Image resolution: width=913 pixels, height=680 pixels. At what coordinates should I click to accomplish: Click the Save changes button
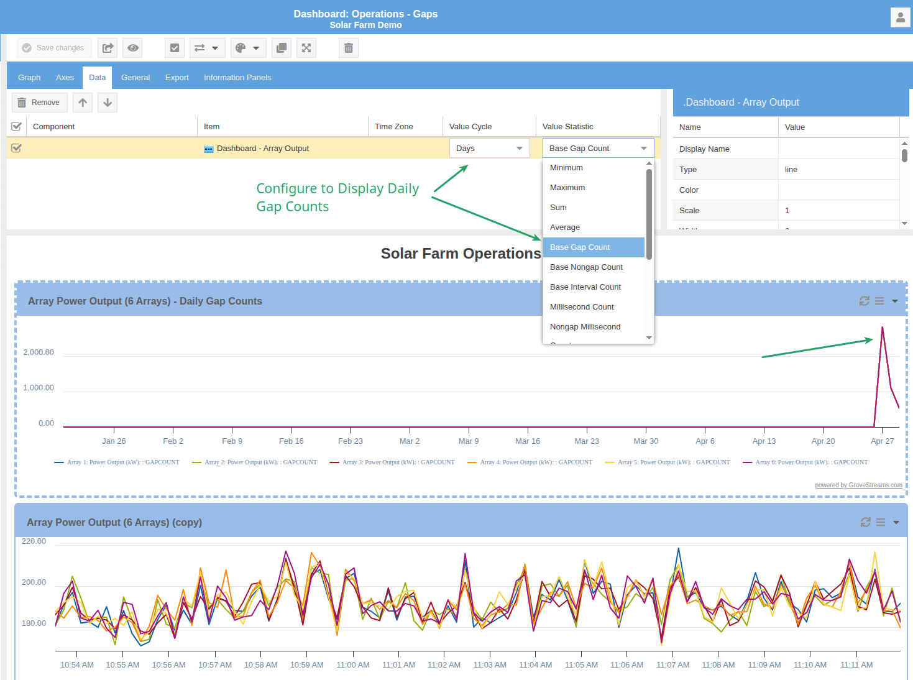54,48
